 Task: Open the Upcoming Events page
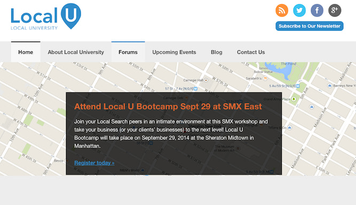pos(174,52)
